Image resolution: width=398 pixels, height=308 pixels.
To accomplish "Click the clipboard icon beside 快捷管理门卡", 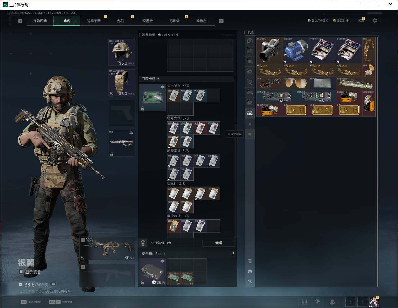I will coord(143,243).
